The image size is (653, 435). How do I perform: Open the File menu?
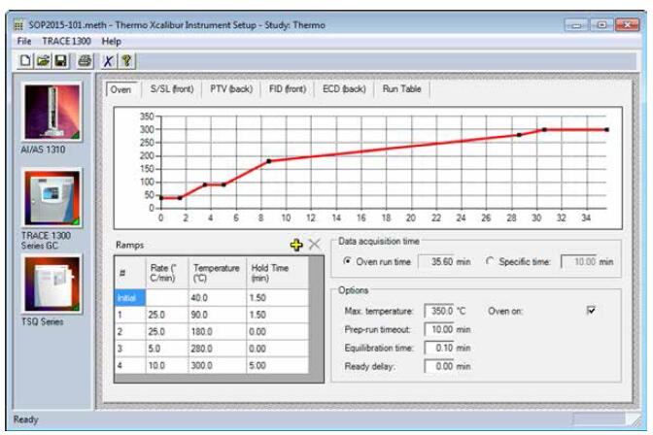(24, 42)
